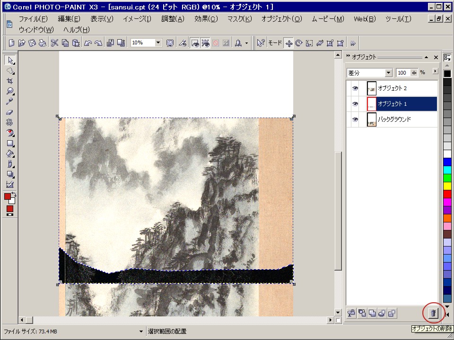Click the Copy toolbar icon
The height and width of the screenshot is (340, 454).
(65, 43)
